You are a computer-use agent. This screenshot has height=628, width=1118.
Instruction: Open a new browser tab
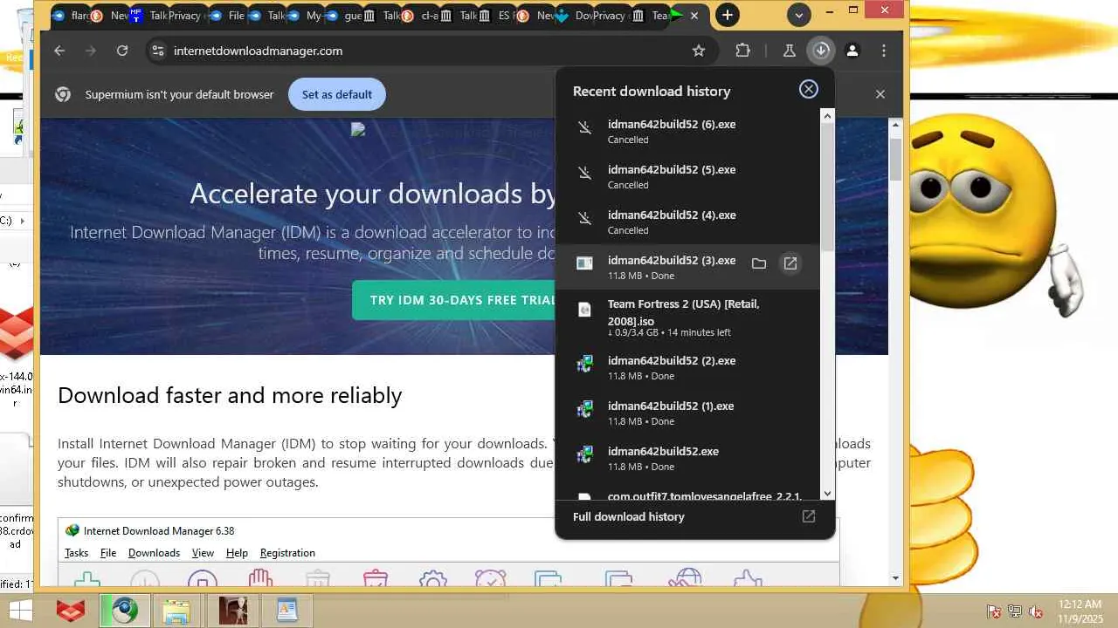(x=727, y=15)
